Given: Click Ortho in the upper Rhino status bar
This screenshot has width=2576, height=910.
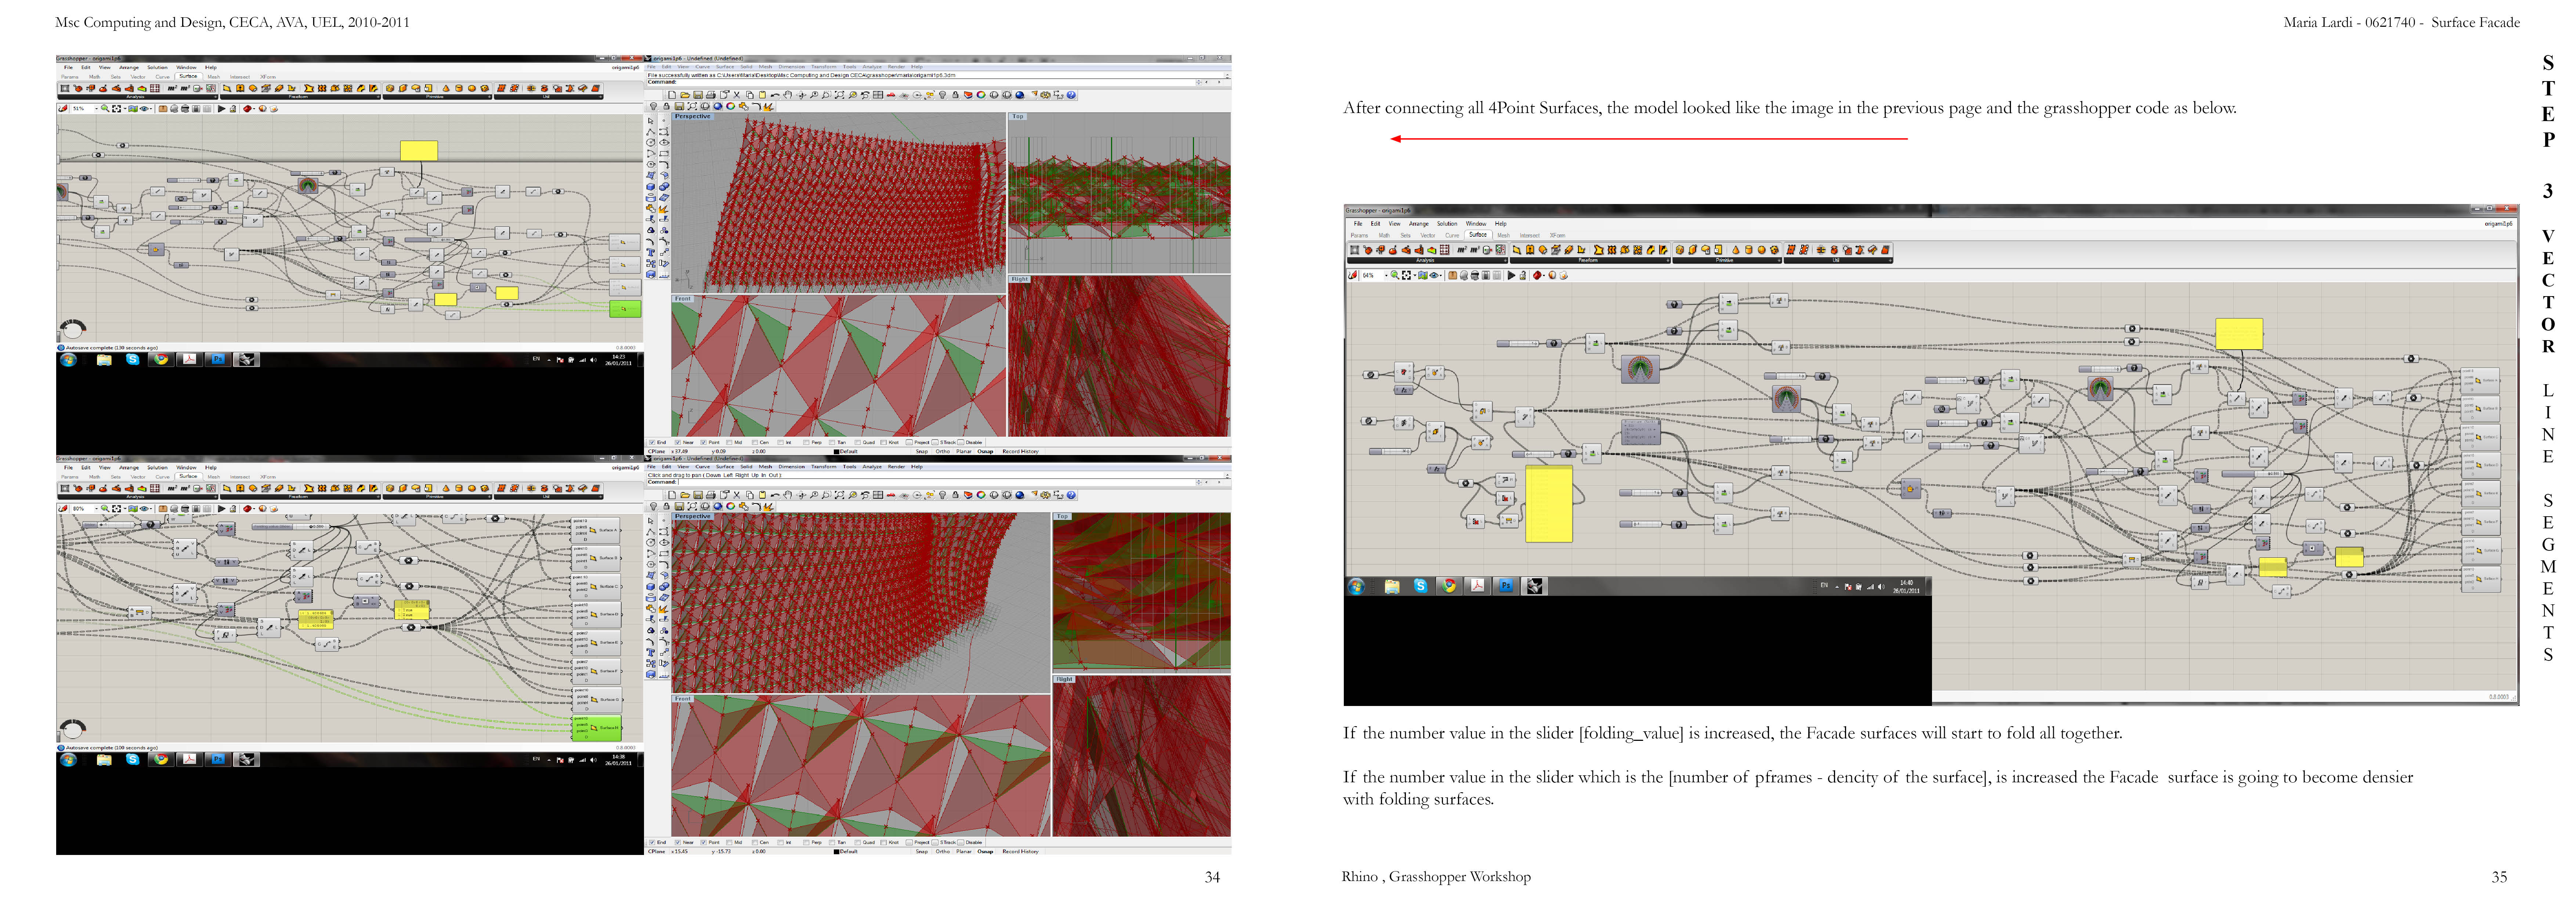Looking at the screenshot, I should (x=943, y=451).
